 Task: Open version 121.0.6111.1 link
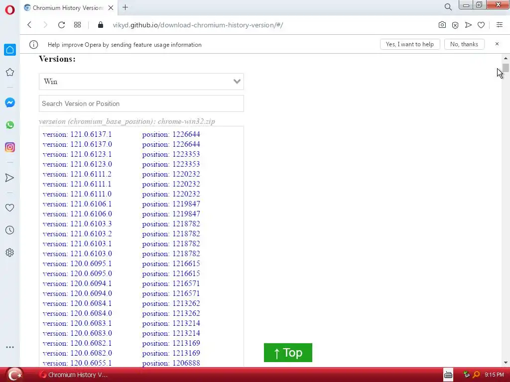77,184
